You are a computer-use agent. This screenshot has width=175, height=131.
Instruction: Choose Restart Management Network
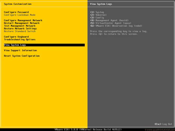[x=22, y=23]
